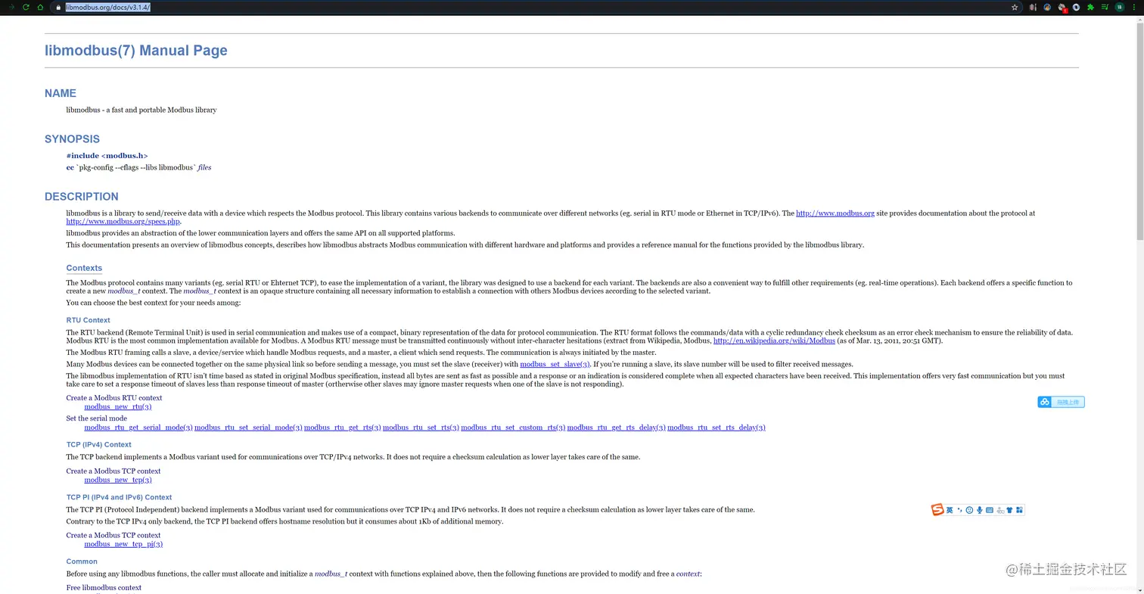Click the cc pkg-config command line text
The image size is (1144, 594).
[138, 167]
